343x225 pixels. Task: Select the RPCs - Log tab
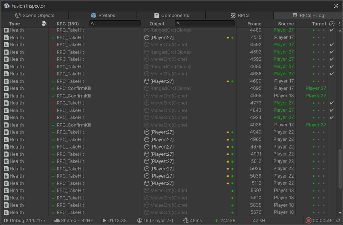pyautogui.click(x=308, y=15)
